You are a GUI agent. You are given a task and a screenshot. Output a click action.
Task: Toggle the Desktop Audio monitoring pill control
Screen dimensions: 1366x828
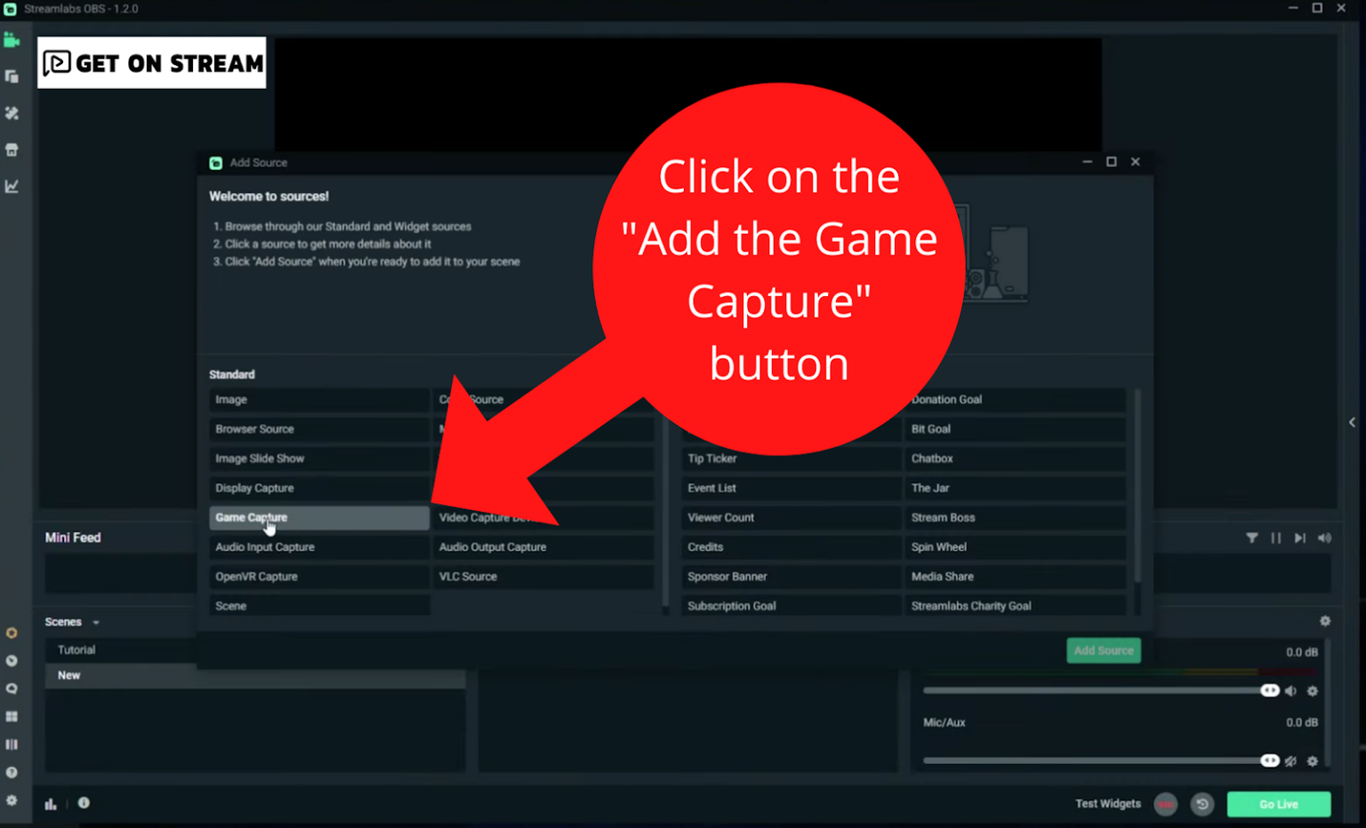[1269, 690]
